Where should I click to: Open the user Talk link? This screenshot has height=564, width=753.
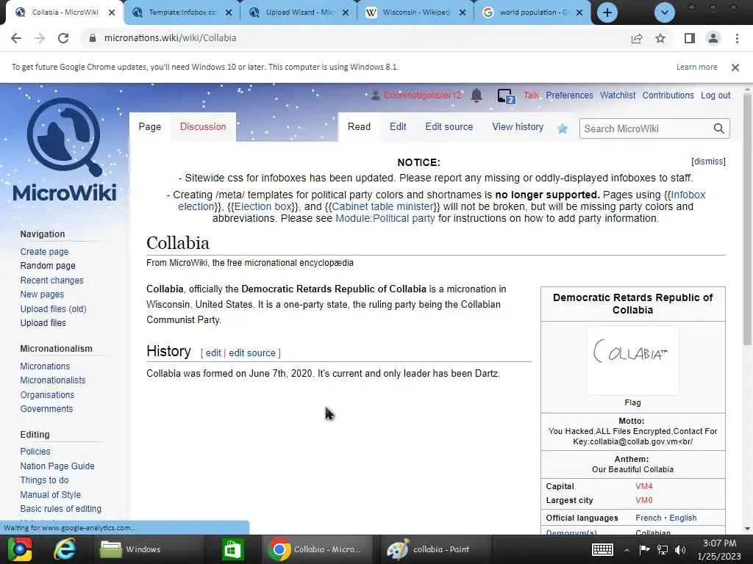531,95
